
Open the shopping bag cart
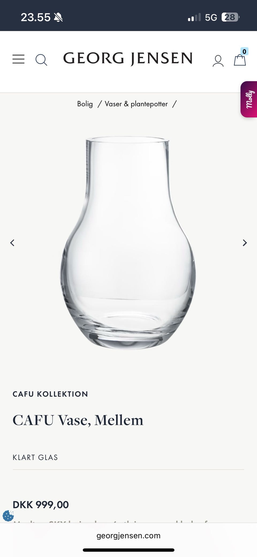click(240, 60)
